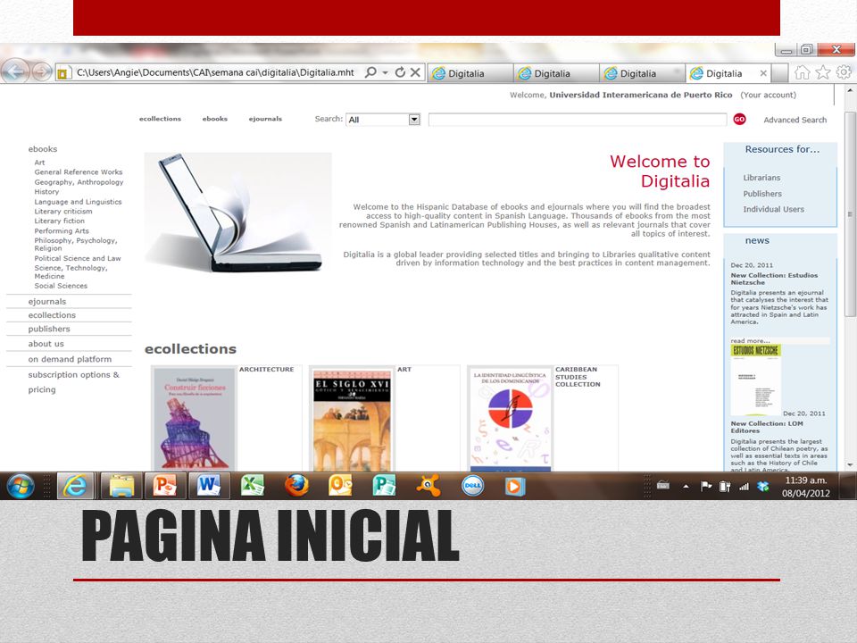Open the Windows Start orb
Screen dimensions: 857x643
[21, 486]
